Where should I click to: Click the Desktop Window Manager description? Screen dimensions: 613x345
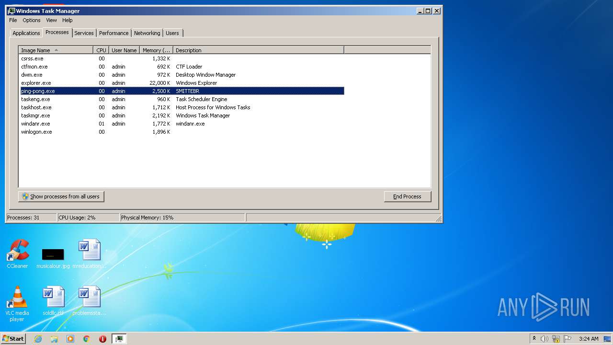206,75
